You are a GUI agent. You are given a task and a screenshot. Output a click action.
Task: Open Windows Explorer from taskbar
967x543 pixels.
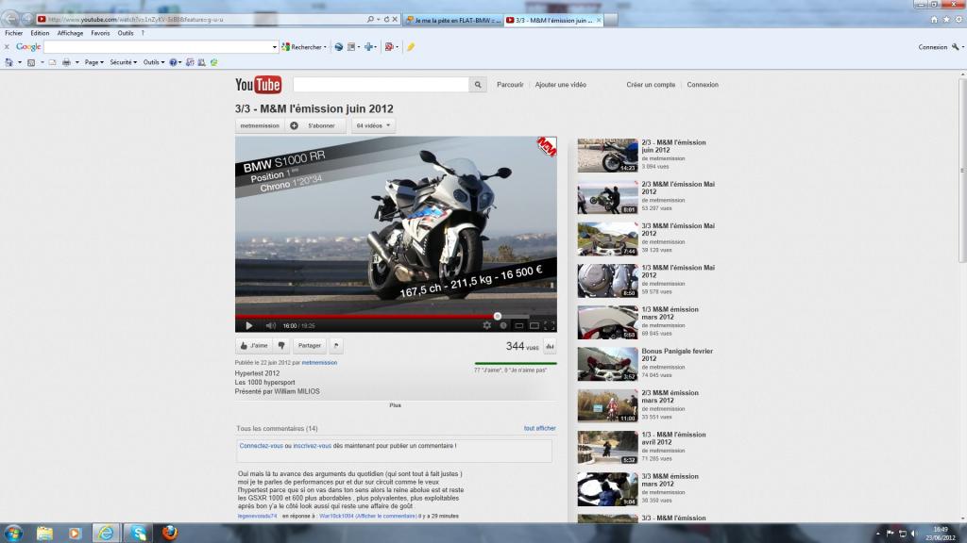(44, 533)
